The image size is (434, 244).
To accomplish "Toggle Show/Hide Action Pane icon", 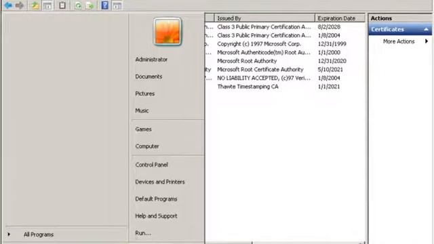I will point(117,5).
